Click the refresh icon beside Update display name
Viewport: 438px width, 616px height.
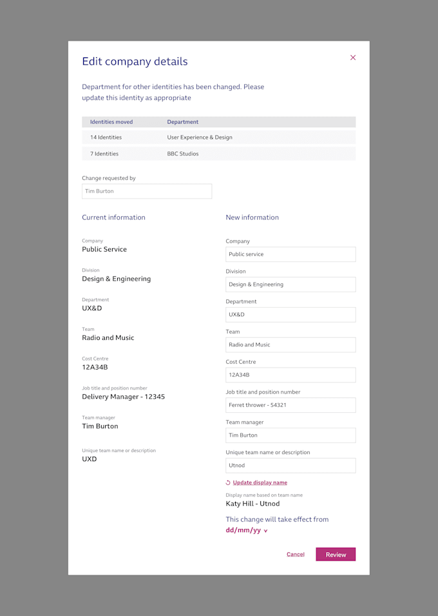[228, 483]
